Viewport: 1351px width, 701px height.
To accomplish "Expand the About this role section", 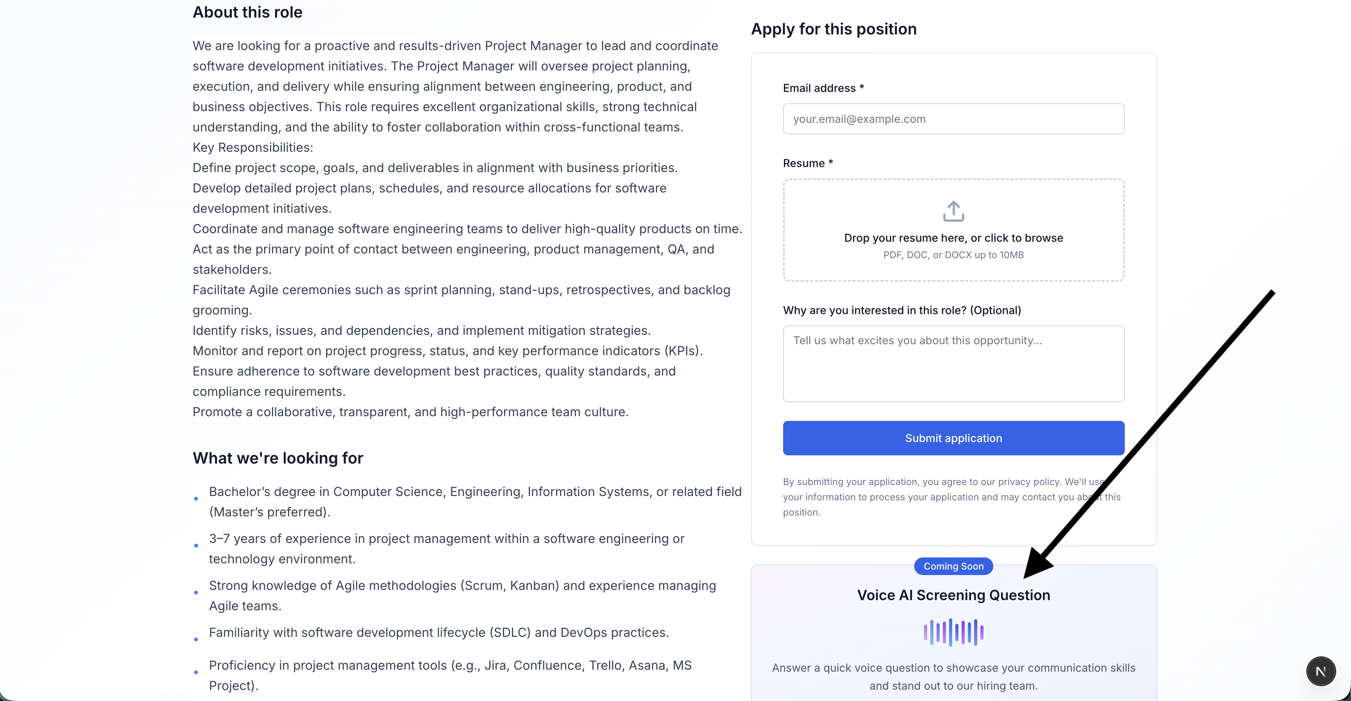I will (247, 11).
